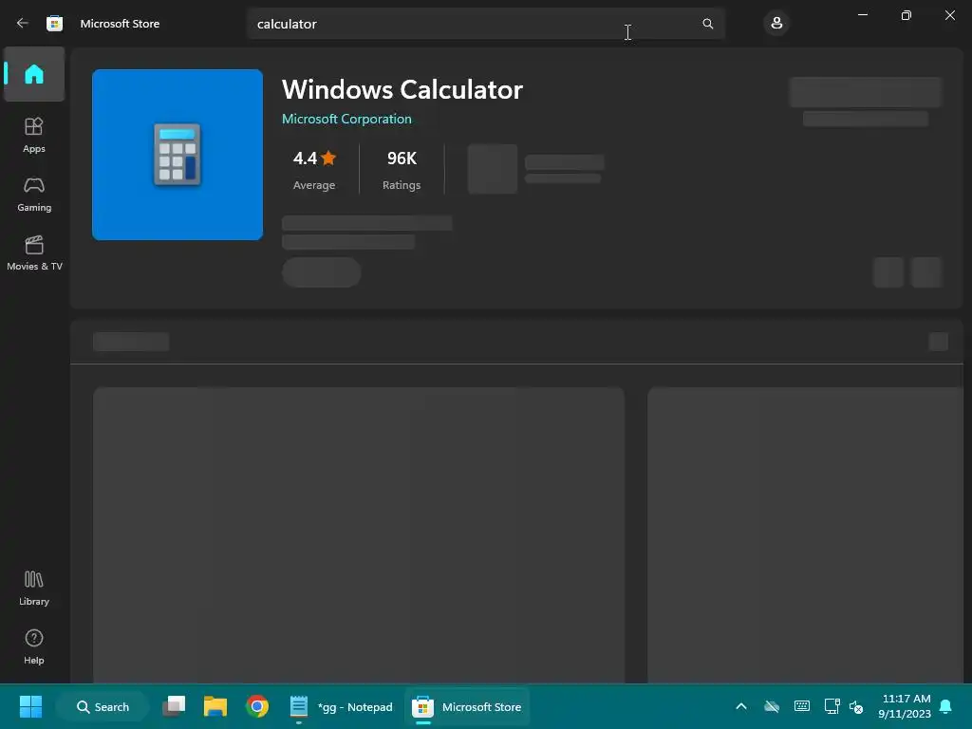Open the Apps section in sidebar
The height and width of the screenshot is (729, 972).
click(x=34, y=135)
